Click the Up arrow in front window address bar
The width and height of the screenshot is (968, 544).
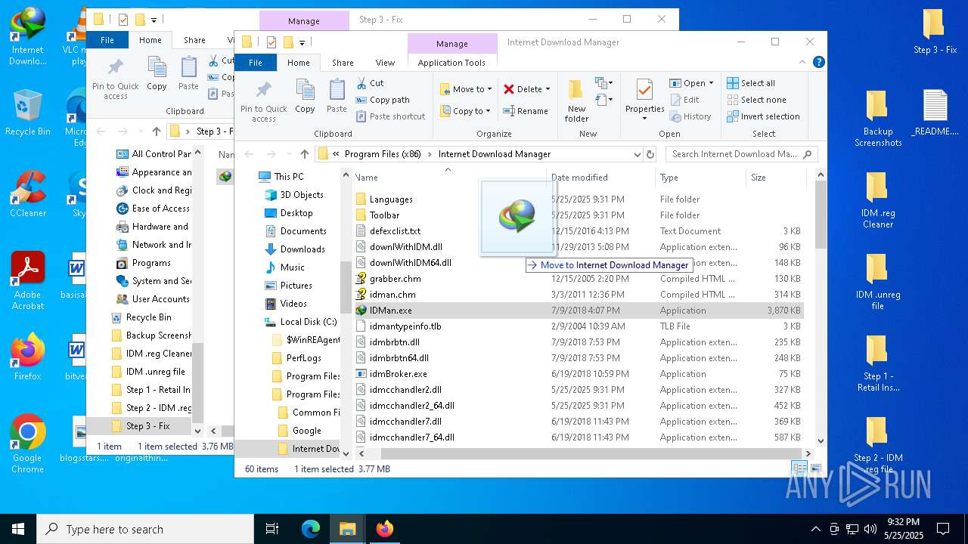pyautogui.click(x=304, y=154)
